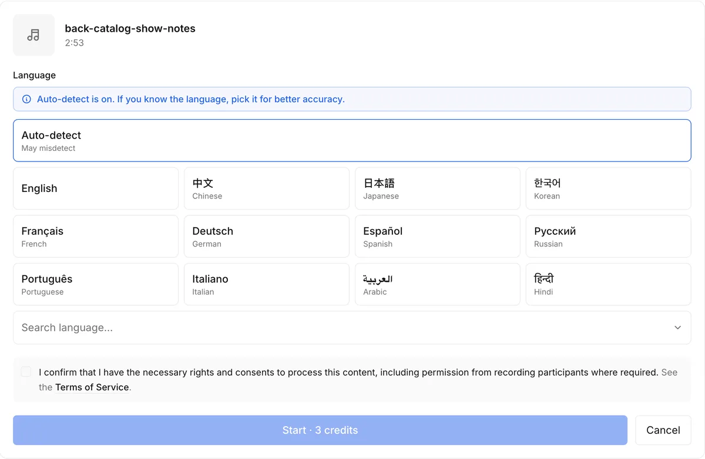Viewport: 705px width, 459px height.
Task: Choose Русский (Russian) language
Action: (608, 237)
